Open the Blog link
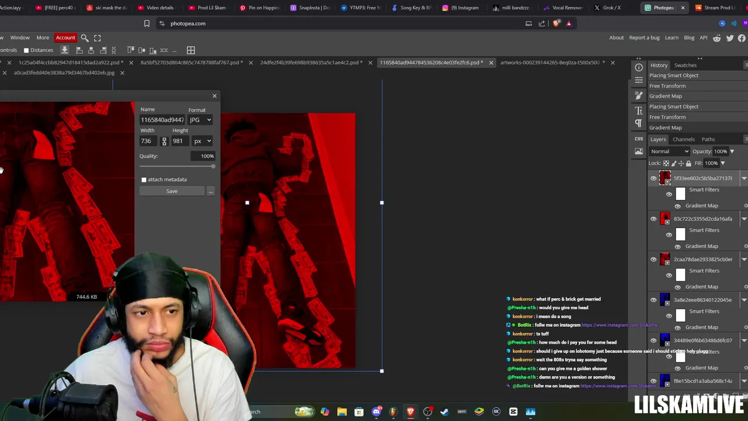The width and height of the screenshot is (748, 421). click(x=689, y=38)
